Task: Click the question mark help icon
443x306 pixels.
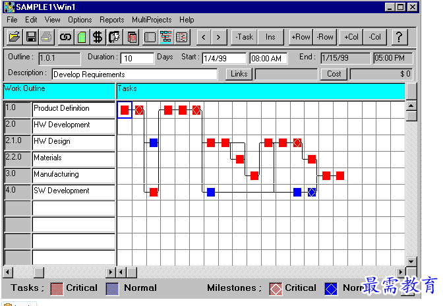Action: point(399,37)
